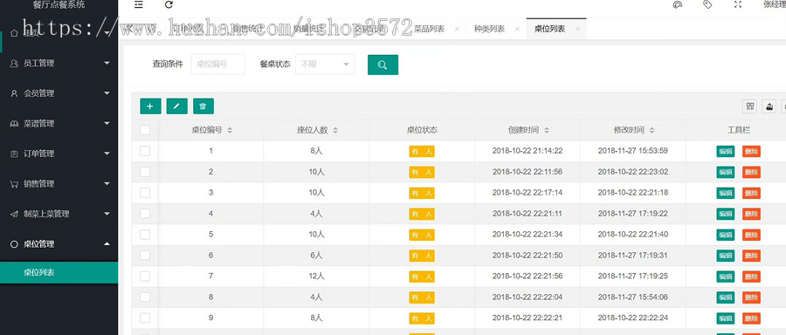The width and height of the screenshot is (786, 335).
Task: Sort by 座位人数 column arrows
Action: 335,130
